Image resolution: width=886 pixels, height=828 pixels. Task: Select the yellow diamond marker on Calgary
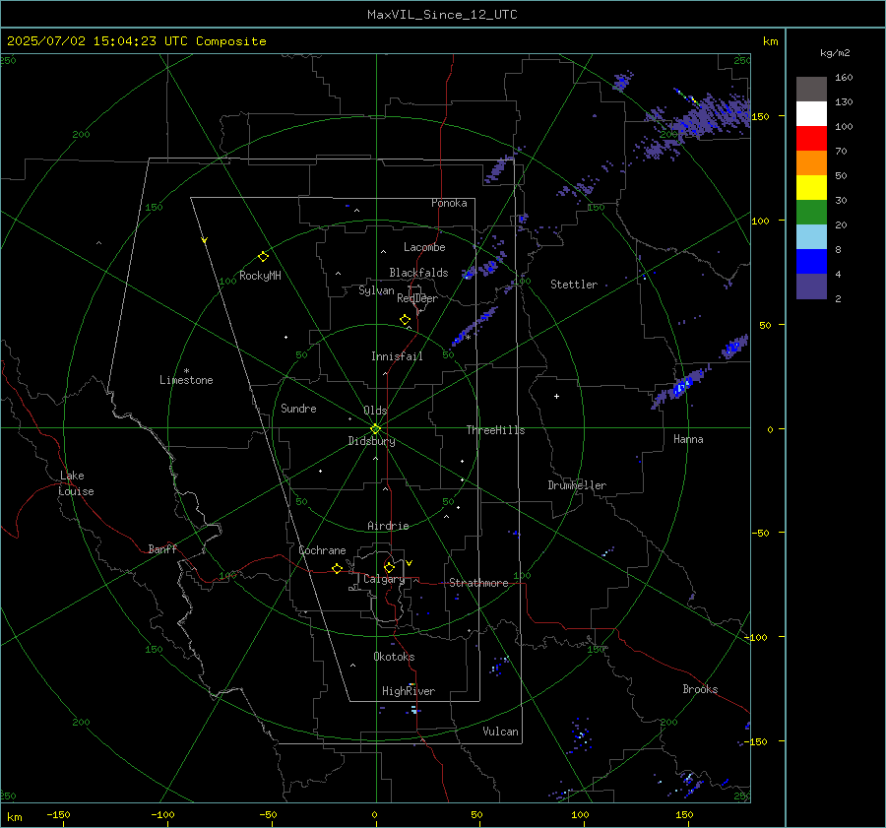click(389, 567)
